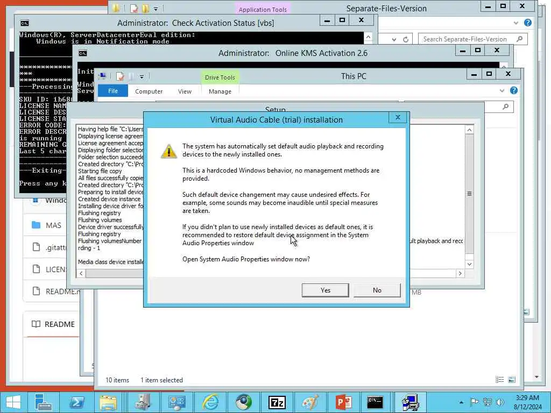551x413 pixels.
Task: Click No in Virtual Audio Cable dialog
Action: click(377, 290)
